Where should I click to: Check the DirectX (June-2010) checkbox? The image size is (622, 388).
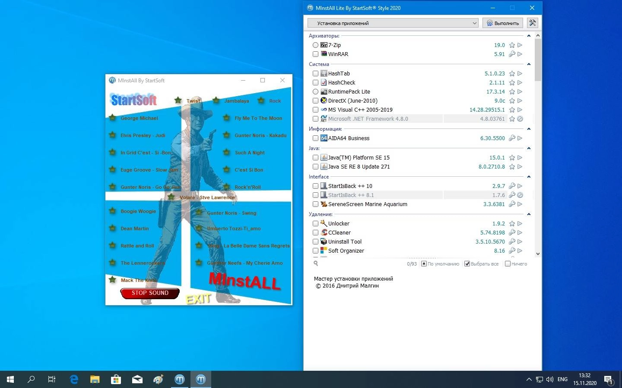(x=315, y=101)
